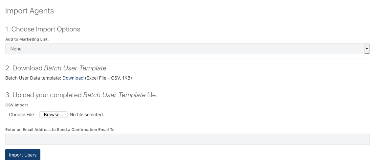Click the confirmation email field label

[60, 130]
